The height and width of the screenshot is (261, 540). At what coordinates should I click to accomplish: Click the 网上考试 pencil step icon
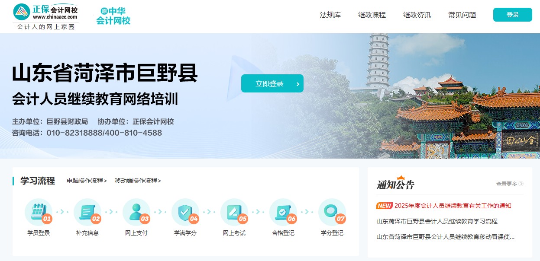(x=234, y=212)
